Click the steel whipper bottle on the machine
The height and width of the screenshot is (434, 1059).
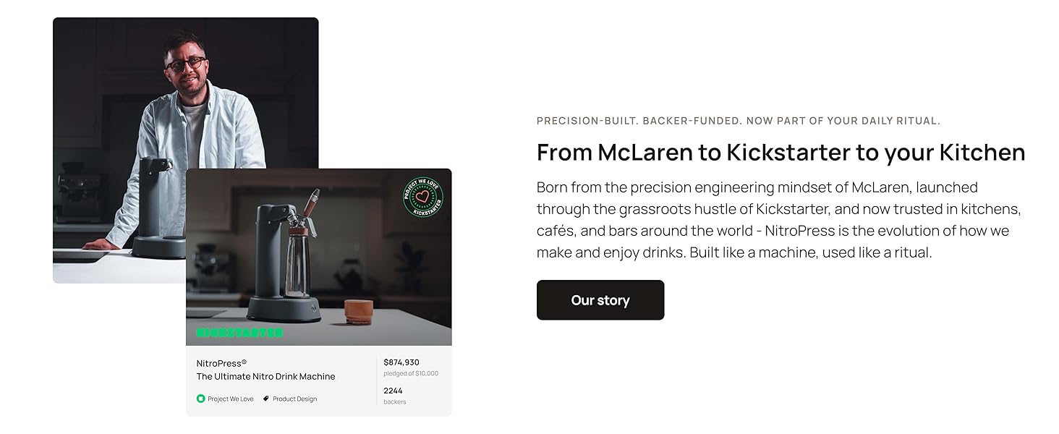coord(297,264)
